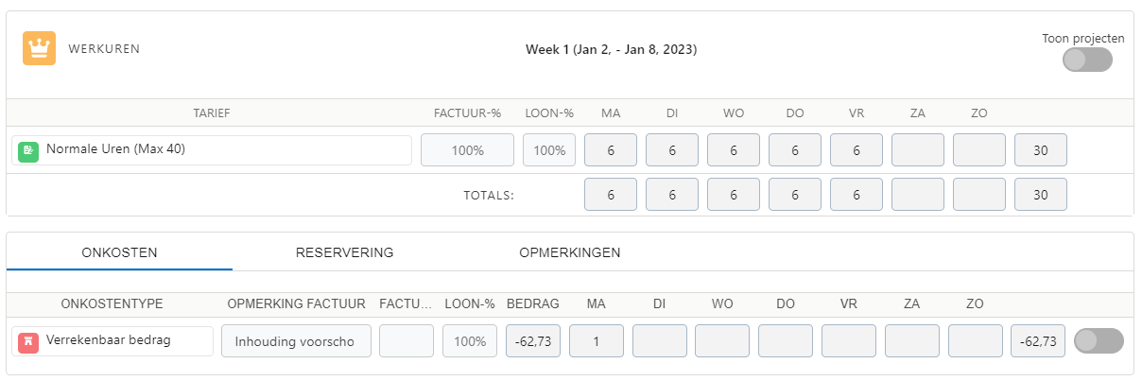Screen dimensions: 1142x381
Task: Select the Opmerkingen tab
Action: pos(569,252)
